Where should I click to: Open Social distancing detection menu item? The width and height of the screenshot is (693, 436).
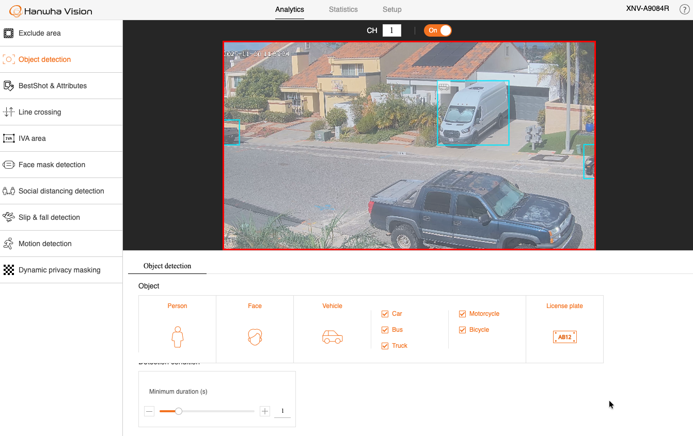[61, 191]
